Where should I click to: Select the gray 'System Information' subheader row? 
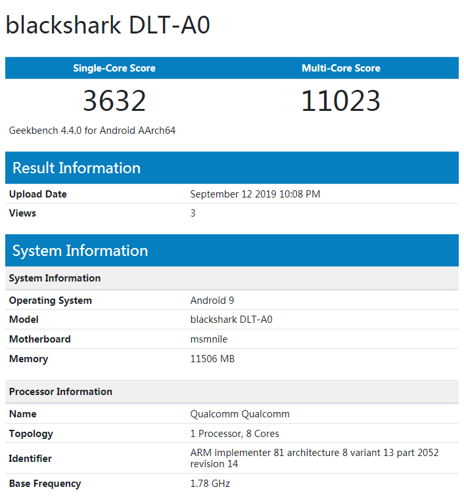(x=232, y=278)
